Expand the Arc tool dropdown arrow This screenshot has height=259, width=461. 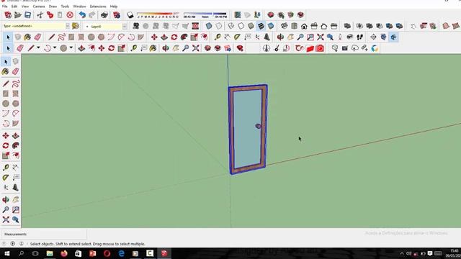(x=55, y=48)
